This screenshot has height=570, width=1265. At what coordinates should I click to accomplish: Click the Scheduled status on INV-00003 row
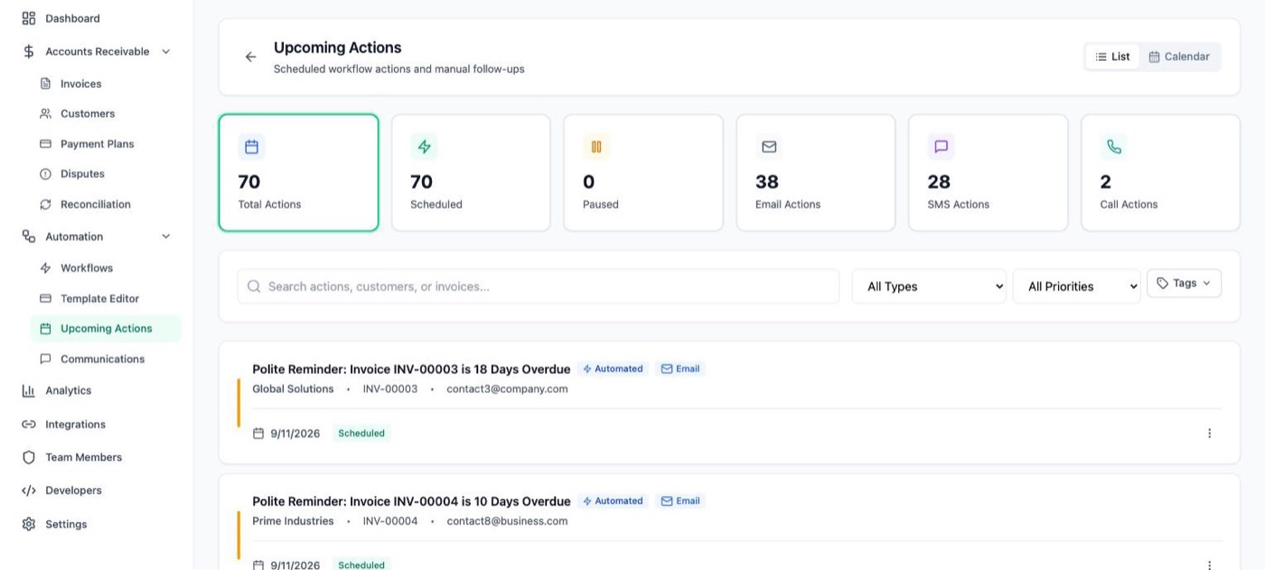(x=361, y=434)
